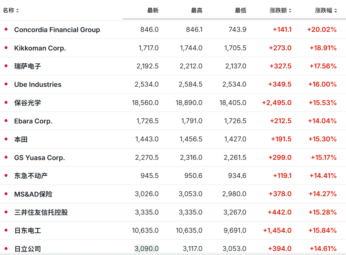Viewport: 346px width, 255px height.
Task: Sort by 名称 column arrow
Action: (18, 11)
